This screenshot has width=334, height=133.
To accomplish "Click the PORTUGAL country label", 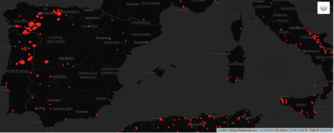I will click(18, 71).
